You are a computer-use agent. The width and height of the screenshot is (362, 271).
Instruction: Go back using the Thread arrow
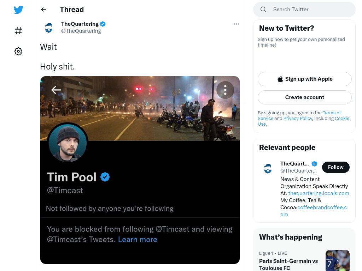coord(43,10)
